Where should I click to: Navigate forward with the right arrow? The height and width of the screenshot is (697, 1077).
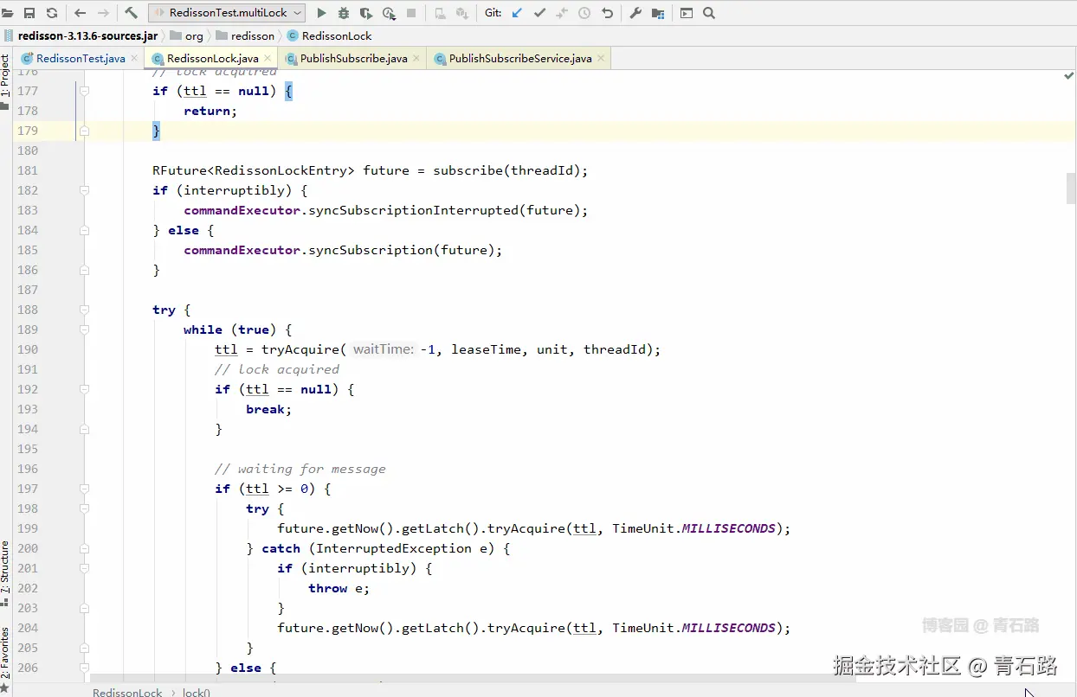103,13
